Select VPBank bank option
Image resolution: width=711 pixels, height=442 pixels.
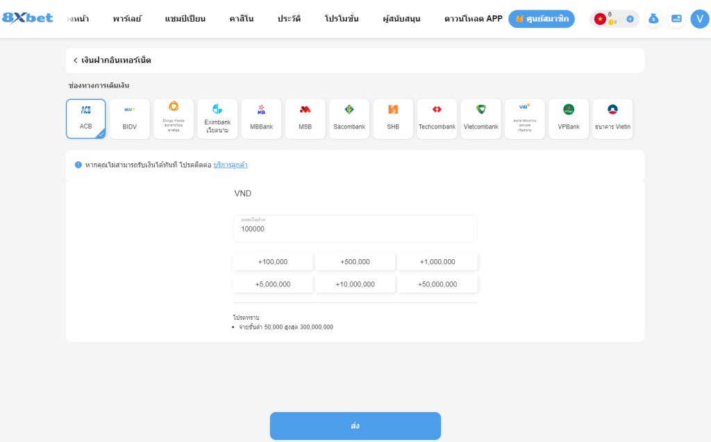(569, 118)
